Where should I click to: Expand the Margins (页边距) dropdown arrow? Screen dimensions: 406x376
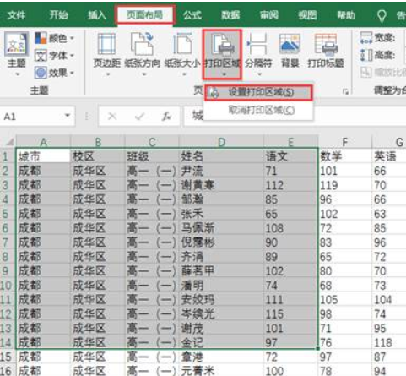(108, 74)
